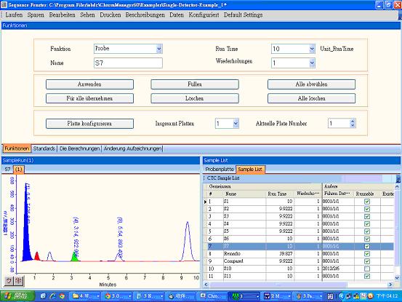Screen dimensions: 402x302
Task: Click the left chart tool icon below the graph
Action: click(9, 281)
